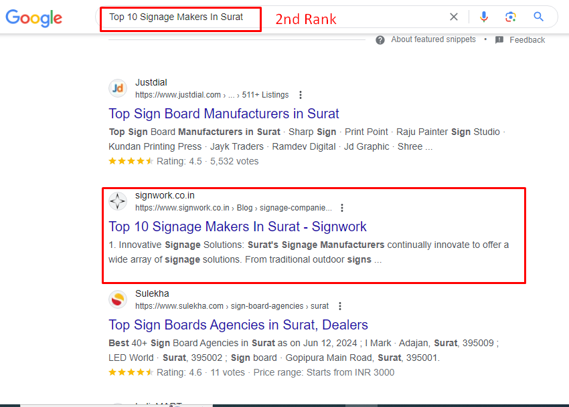Viewport: 569px width, 407px height.
Task: Open the About featured snippets help icon
Action: coord(380,40)
